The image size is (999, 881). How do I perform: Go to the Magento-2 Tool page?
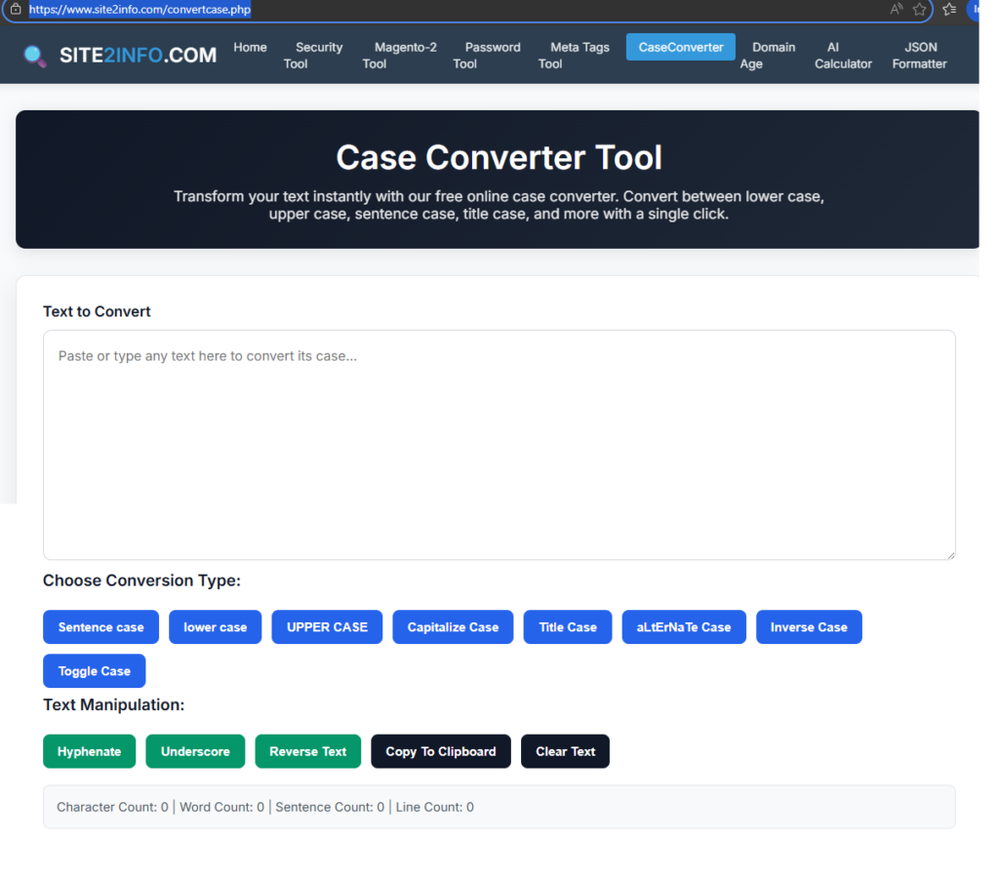point(396,56)
